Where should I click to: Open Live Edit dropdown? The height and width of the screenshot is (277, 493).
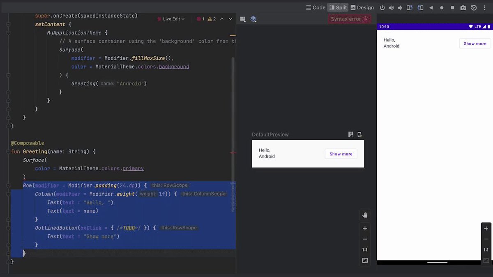[171, 19]
